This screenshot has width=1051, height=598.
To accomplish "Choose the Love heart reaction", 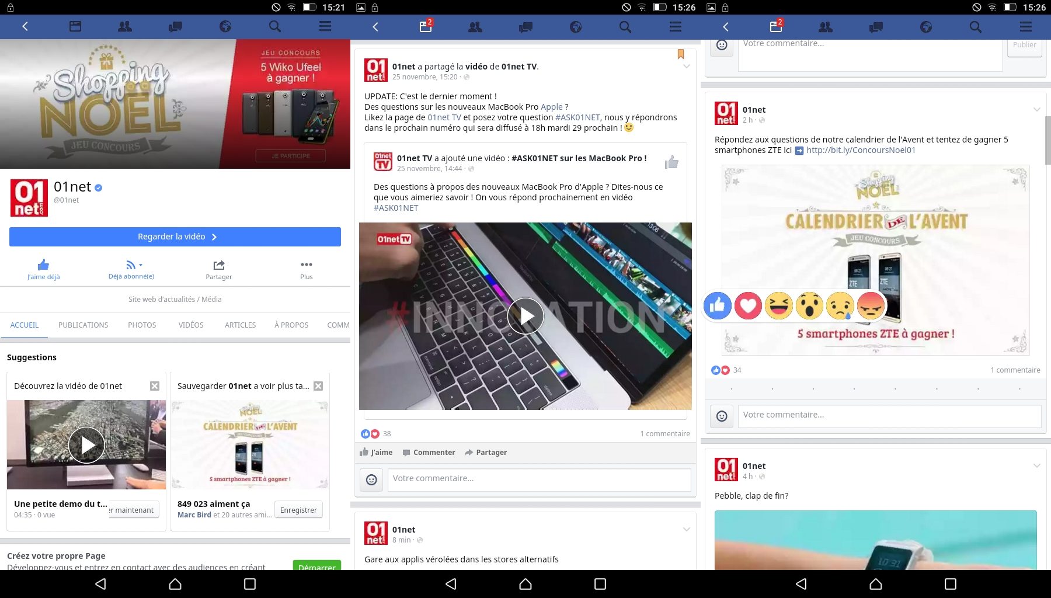I will 748,305.
